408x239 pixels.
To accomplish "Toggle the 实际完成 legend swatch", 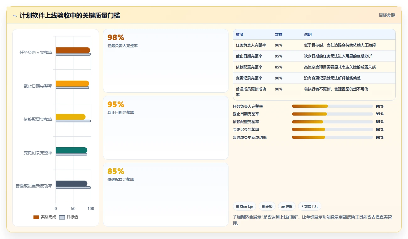I will coord(36,217).
